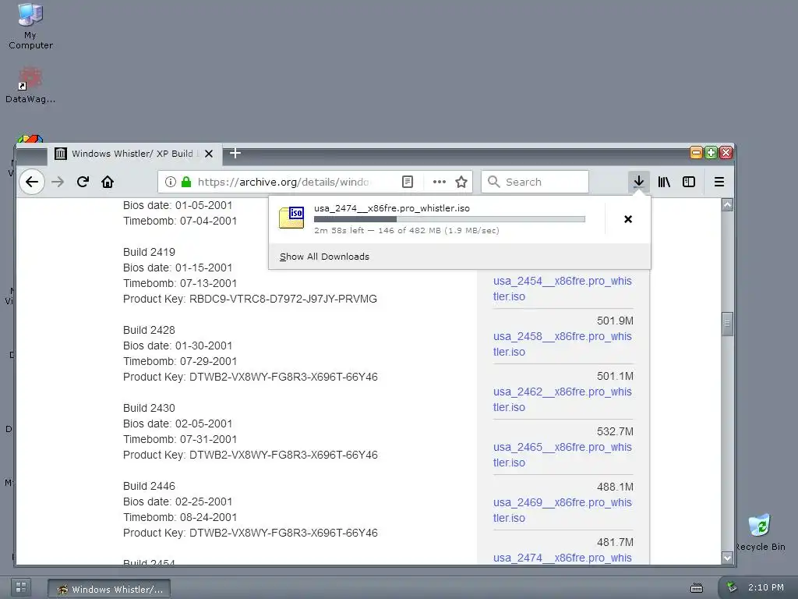798x599 pixels.
Task: Click the 501.9M file size text
Action: [x=616, y=321]
